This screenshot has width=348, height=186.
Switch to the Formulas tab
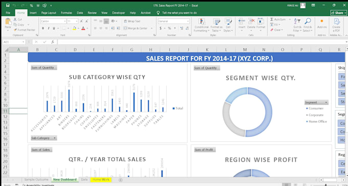[x=67, y=13]
